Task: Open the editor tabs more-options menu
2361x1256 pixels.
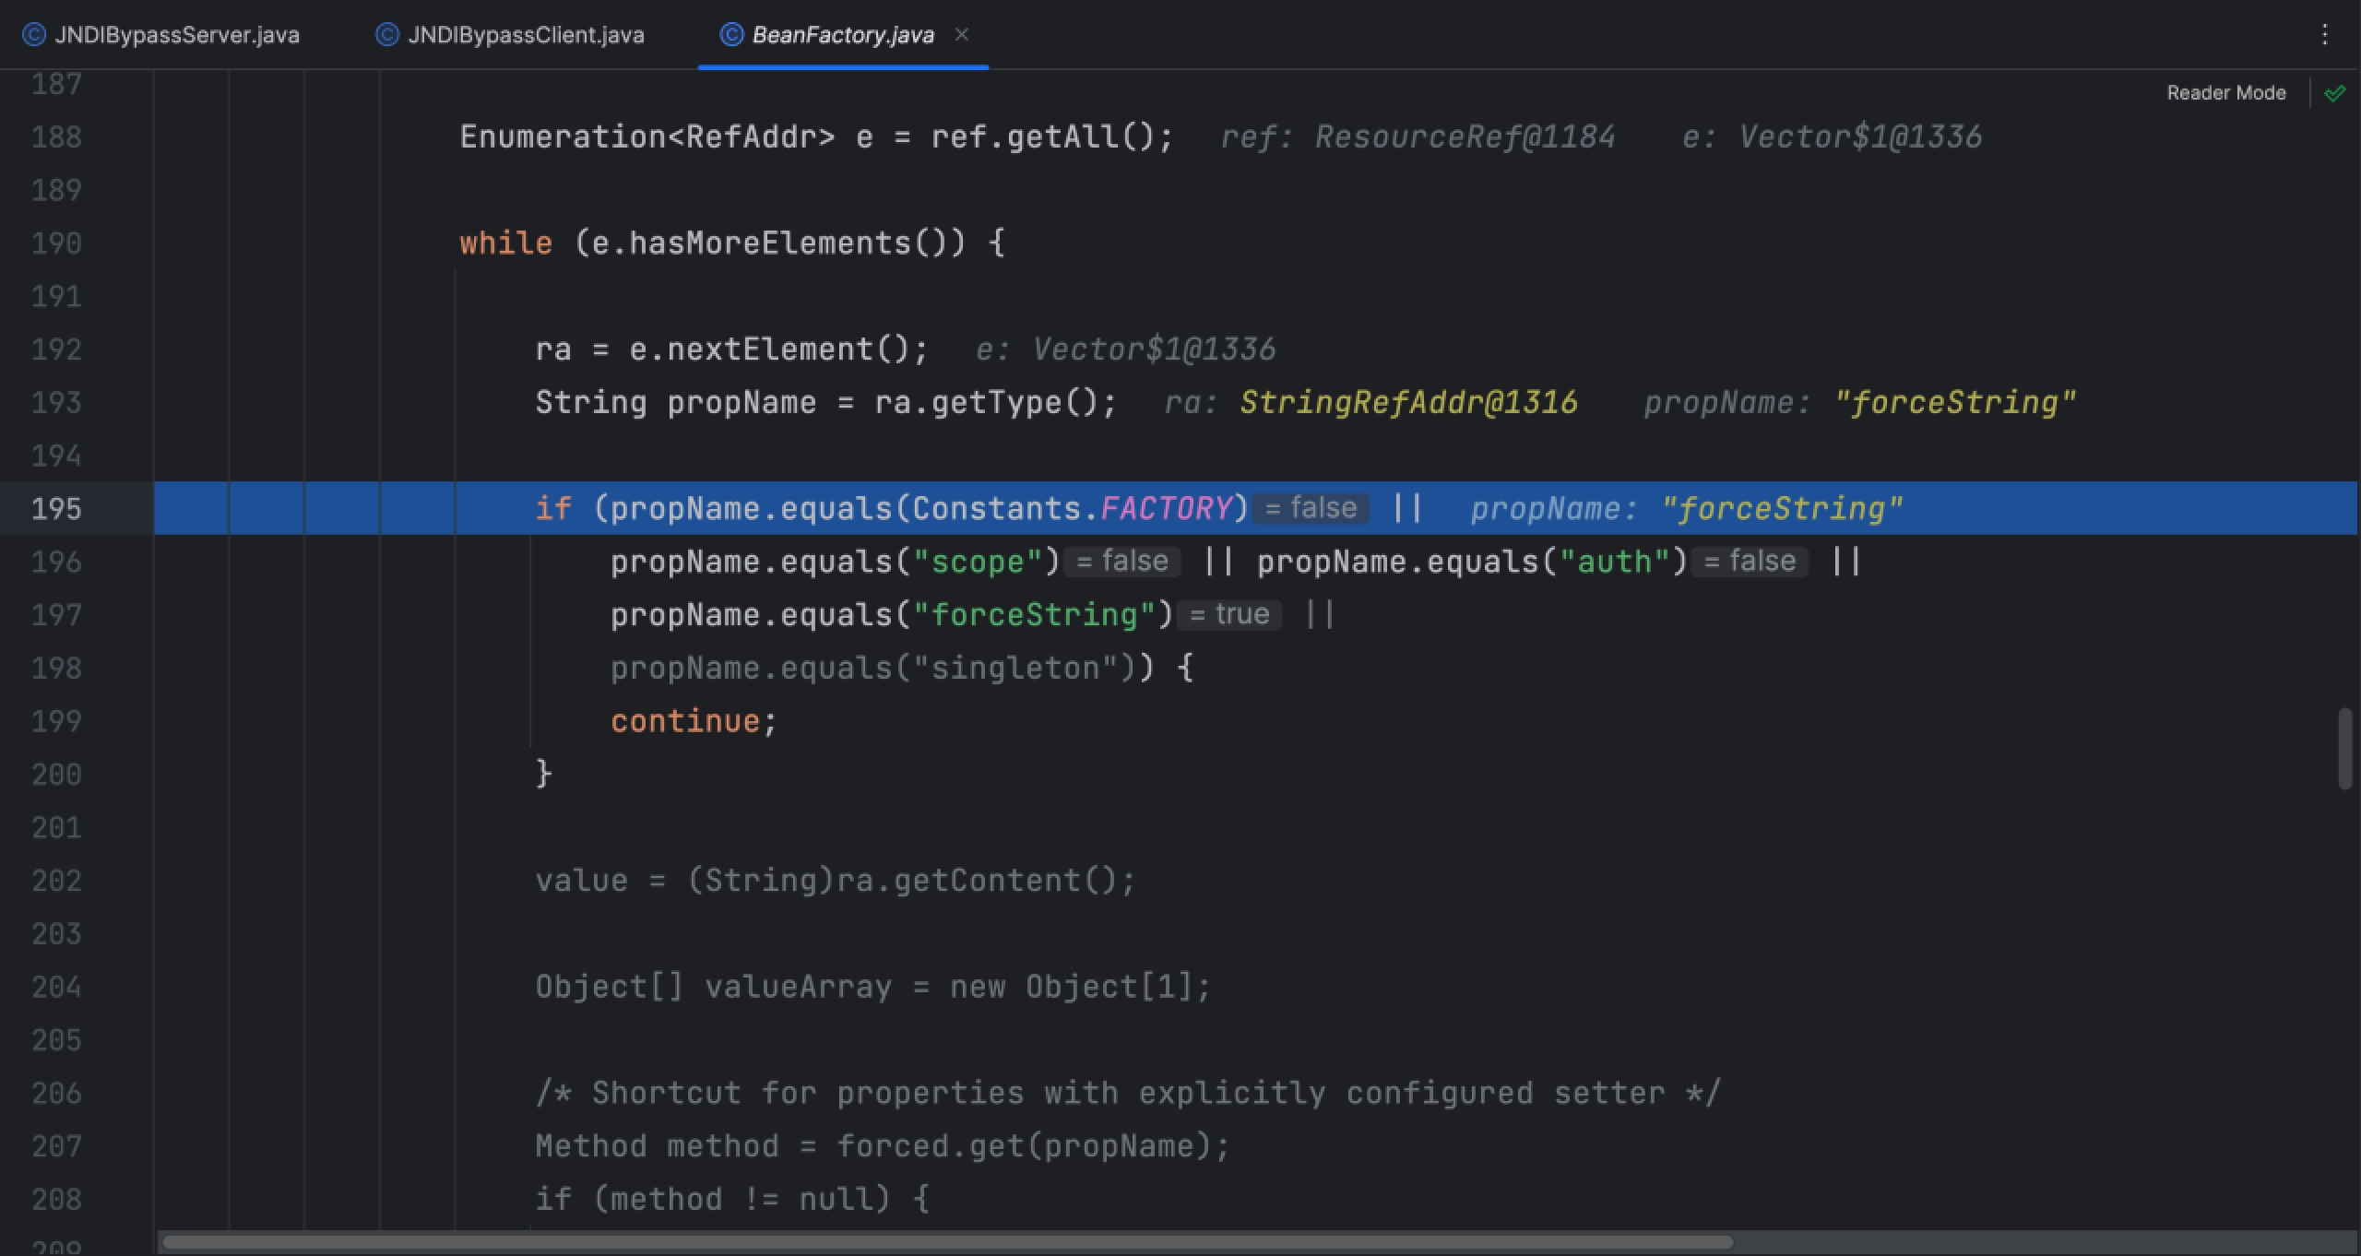Action: [2324, 35]
